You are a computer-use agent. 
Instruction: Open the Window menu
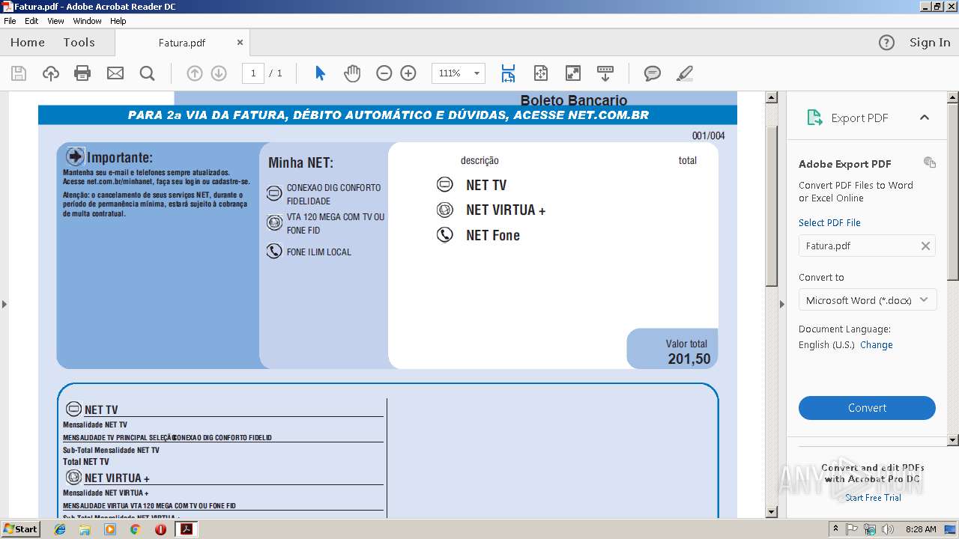coord(88,21)
